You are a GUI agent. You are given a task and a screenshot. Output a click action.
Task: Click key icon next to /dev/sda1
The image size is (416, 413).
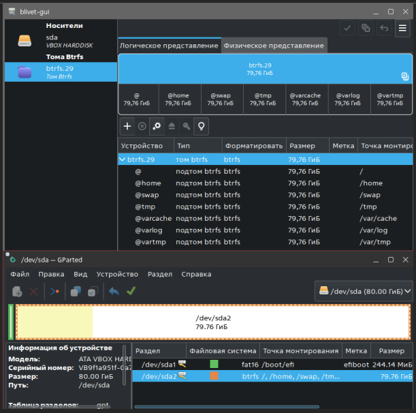(x=182, y=364)
